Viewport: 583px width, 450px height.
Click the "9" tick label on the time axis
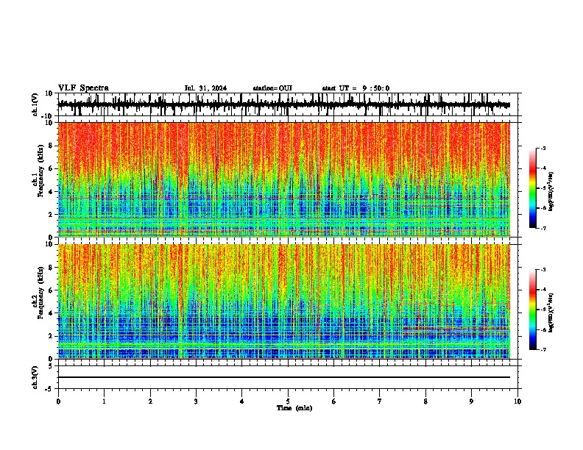click(x=471, y=401)
